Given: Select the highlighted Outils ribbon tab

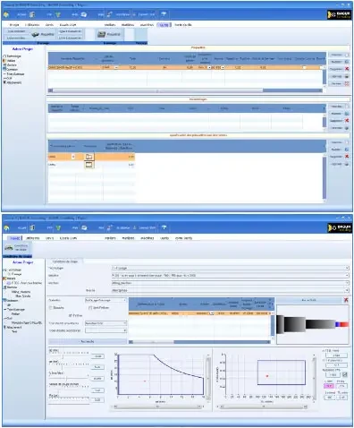Looking at the screenshot, I should (x=164, y=25).
